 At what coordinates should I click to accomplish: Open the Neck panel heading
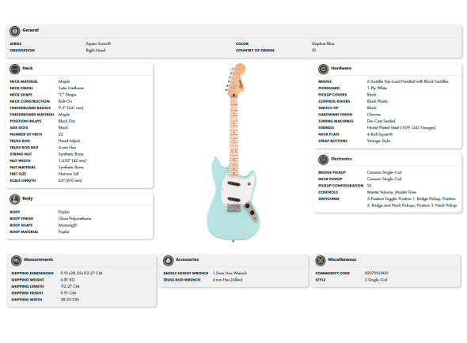click(x=28, y=68)
